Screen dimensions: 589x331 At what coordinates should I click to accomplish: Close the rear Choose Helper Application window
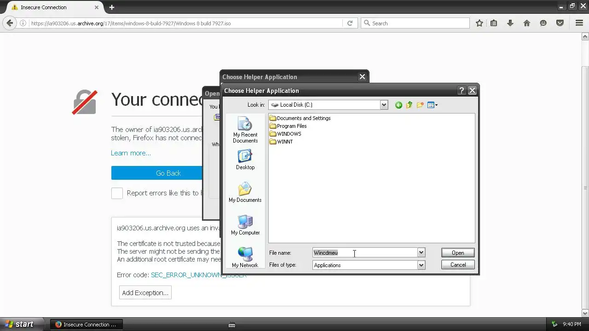click(362, 77)
